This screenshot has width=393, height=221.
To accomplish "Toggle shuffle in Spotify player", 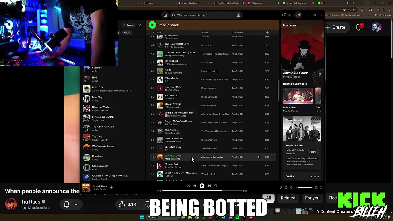I will pos(189,186).
